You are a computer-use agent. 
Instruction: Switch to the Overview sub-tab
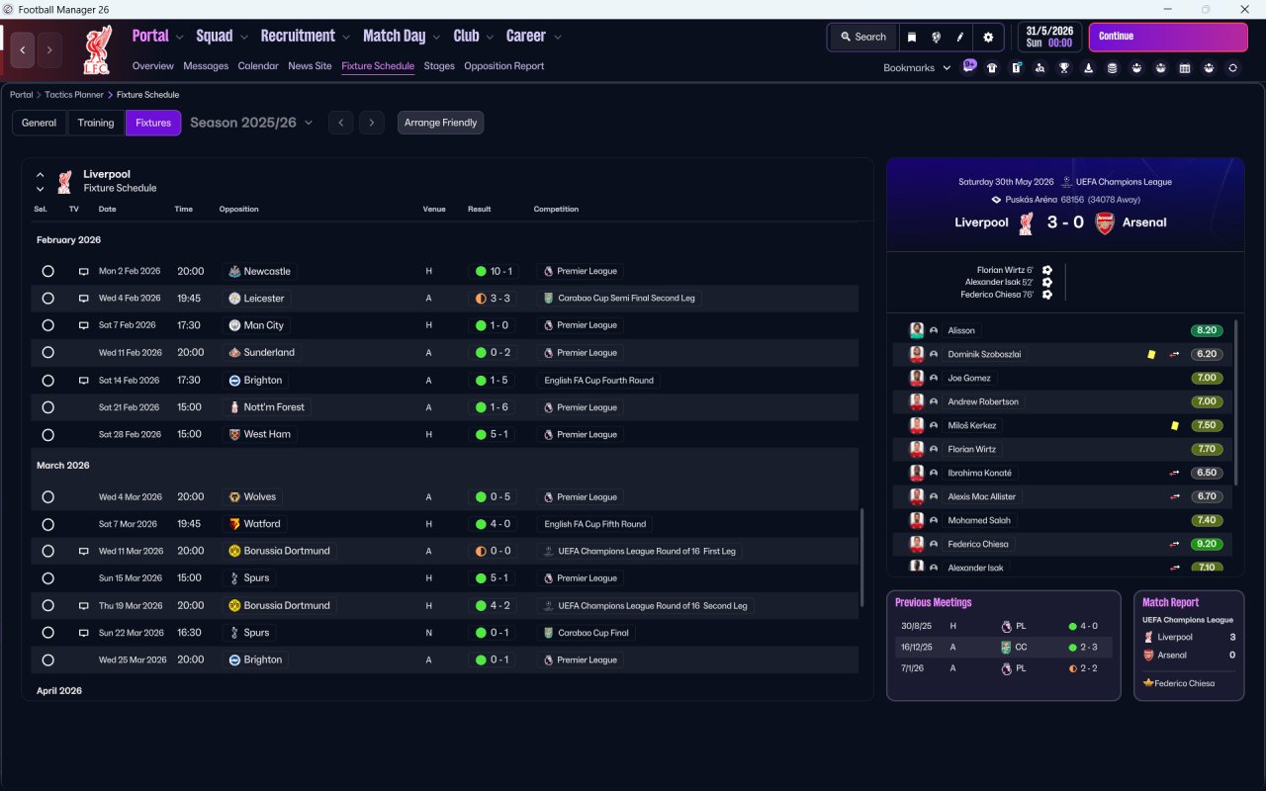153,66
